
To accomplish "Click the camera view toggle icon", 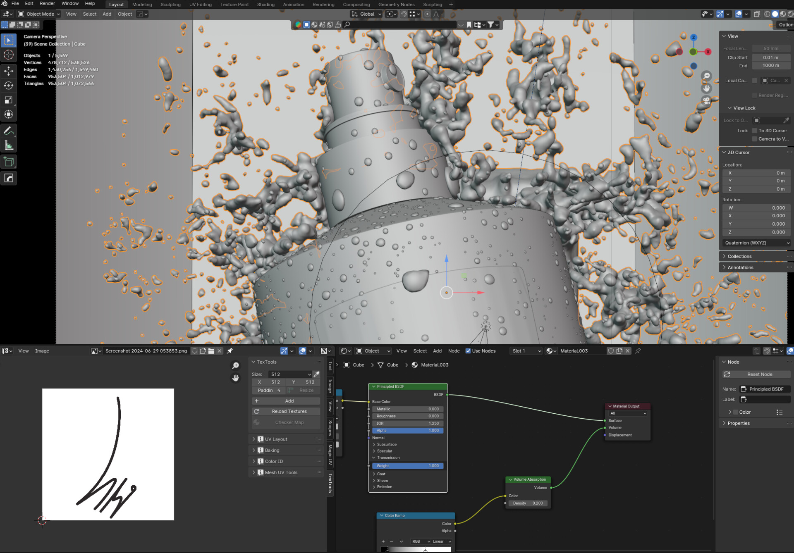I will 706,100.
